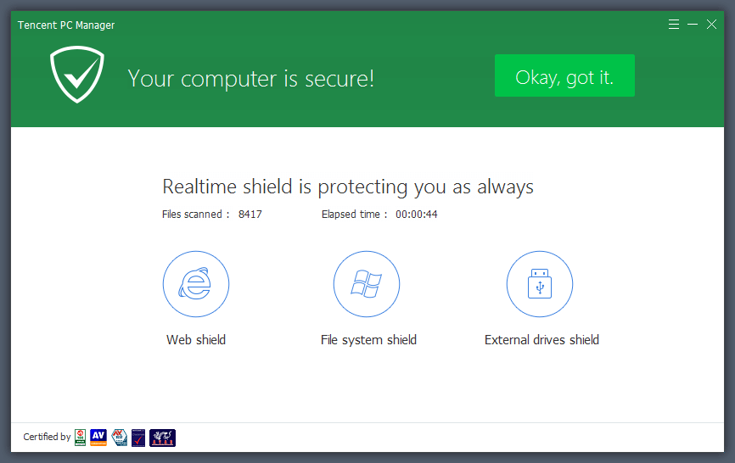
Task: Open the File system shield Windows icon
Action: click(367, 284)
